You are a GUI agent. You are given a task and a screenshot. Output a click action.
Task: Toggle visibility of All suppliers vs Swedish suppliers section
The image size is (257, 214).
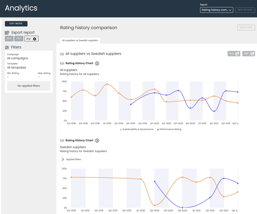(x=62, y=54)
